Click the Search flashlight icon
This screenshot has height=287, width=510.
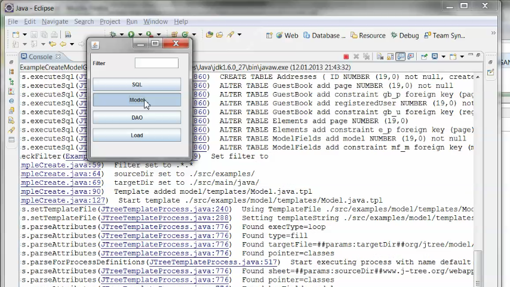[231, 35]
